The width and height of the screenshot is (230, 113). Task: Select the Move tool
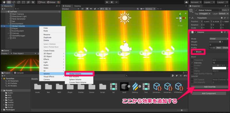[x=9, y=2]
